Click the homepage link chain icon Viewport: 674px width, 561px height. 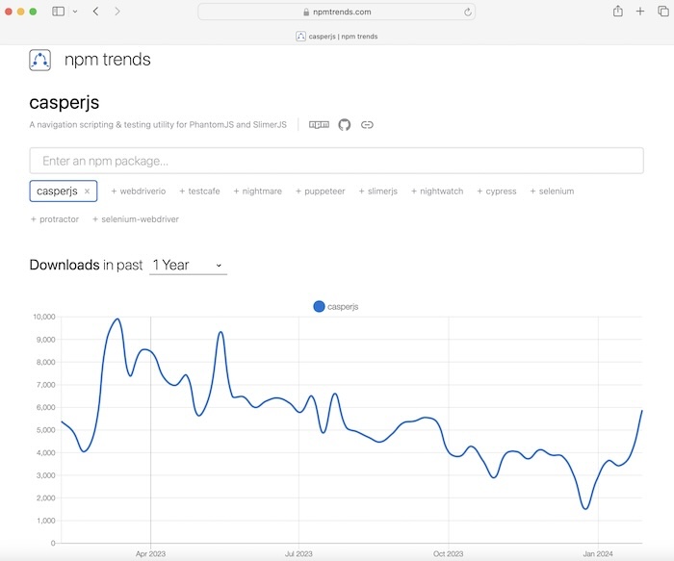point(367,125)
